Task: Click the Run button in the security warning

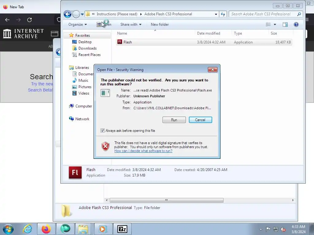Action: click(174, 120)
